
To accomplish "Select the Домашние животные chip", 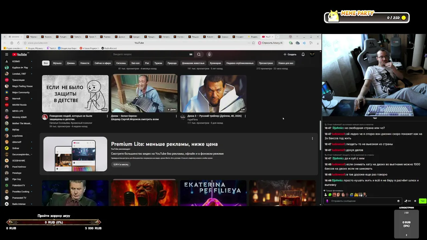I will tap(193, 63).
